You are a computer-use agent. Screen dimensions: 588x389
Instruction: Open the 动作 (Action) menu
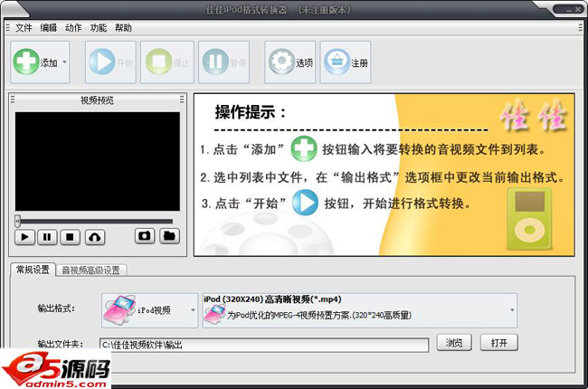pos(73,28)
